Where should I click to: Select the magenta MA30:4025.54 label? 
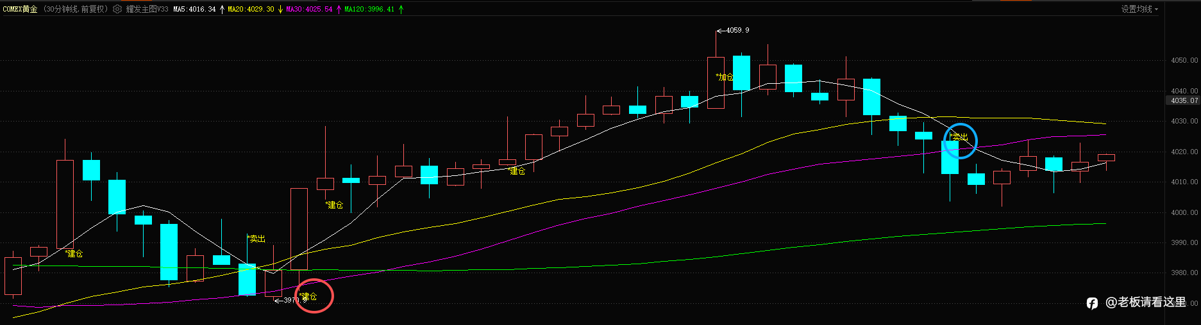tap(309, 9)
